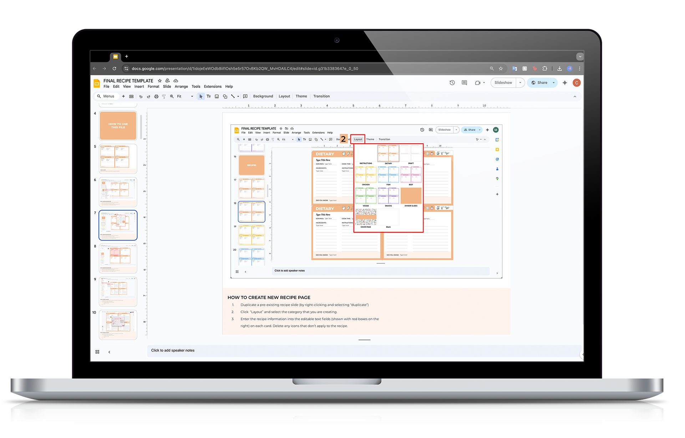685x438 pixels.
Task: Click the slide template icon next to plus
Action: coord(131,96)
